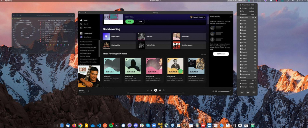Click the SEE ALL link
Screen dimensions: 308x128
coord(203,54)
